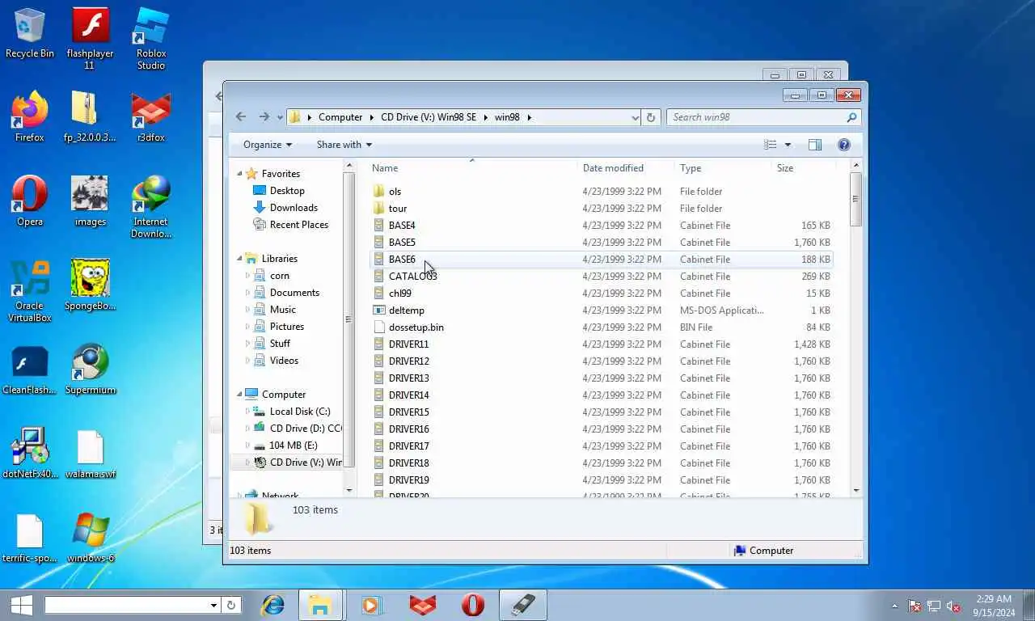Select the SpongeBob desktop icon
This screenshot has height=621, width=1035.
(90, 285)
